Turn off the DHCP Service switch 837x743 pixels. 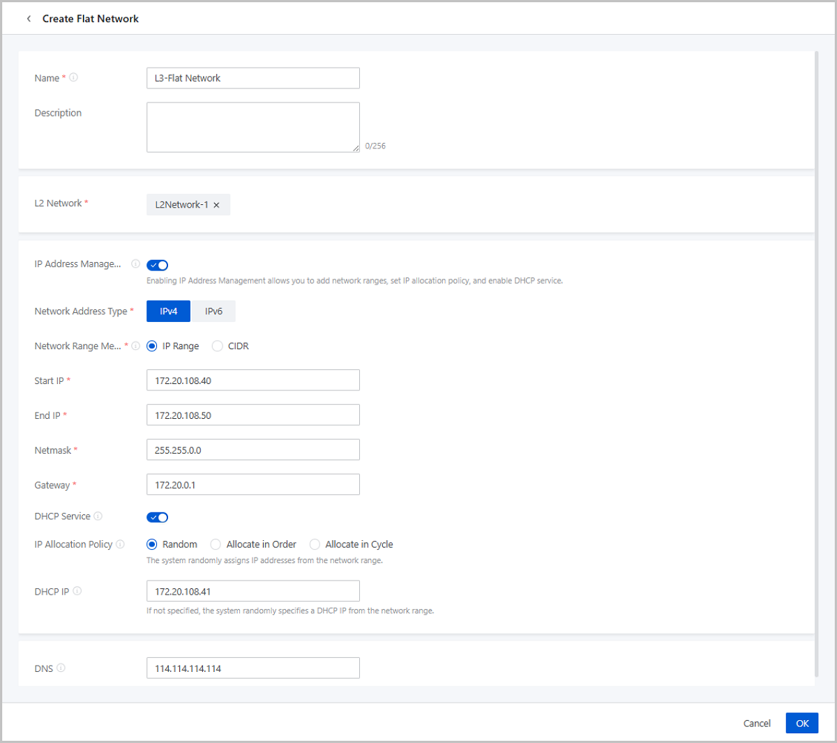tap(158, 517)
